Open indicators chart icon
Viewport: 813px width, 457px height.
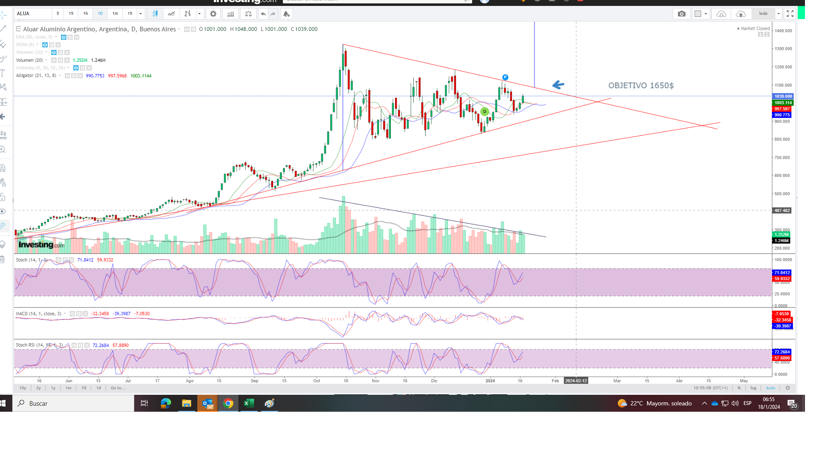click(x=230, y=14)
